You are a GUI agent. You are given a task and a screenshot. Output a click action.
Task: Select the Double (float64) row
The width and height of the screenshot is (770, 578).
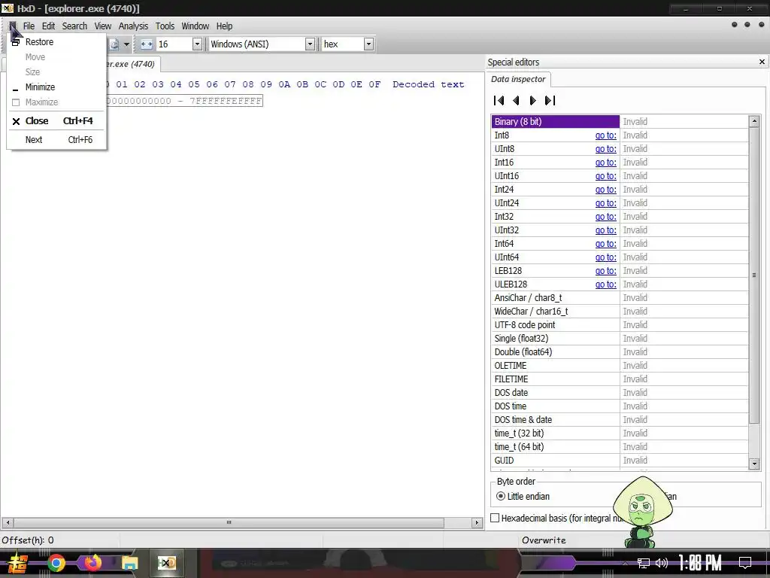[620, 352]
